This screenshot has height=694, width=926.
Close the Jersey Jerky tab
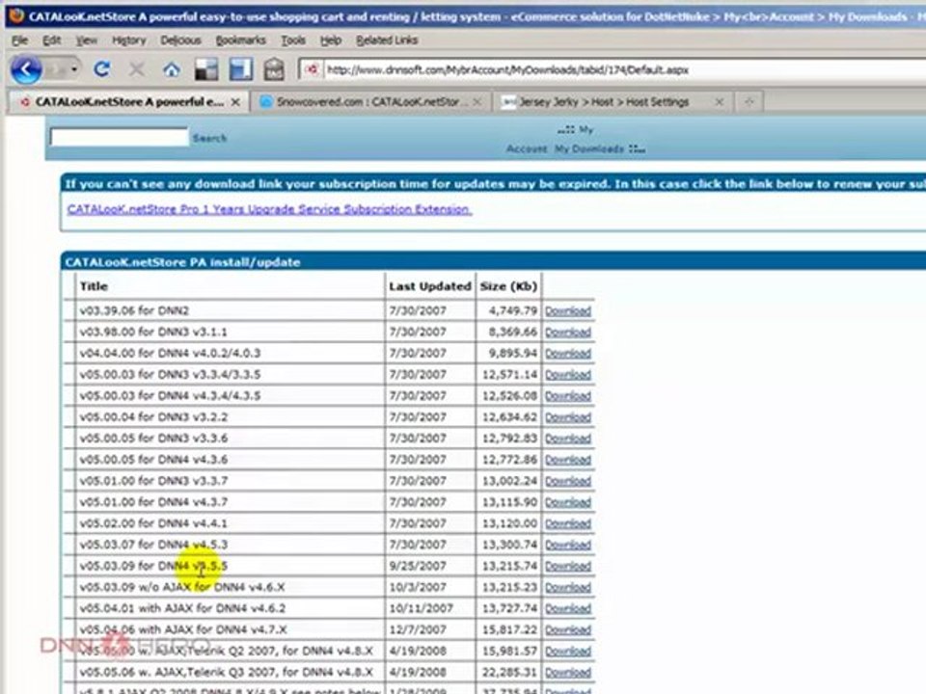719,102
